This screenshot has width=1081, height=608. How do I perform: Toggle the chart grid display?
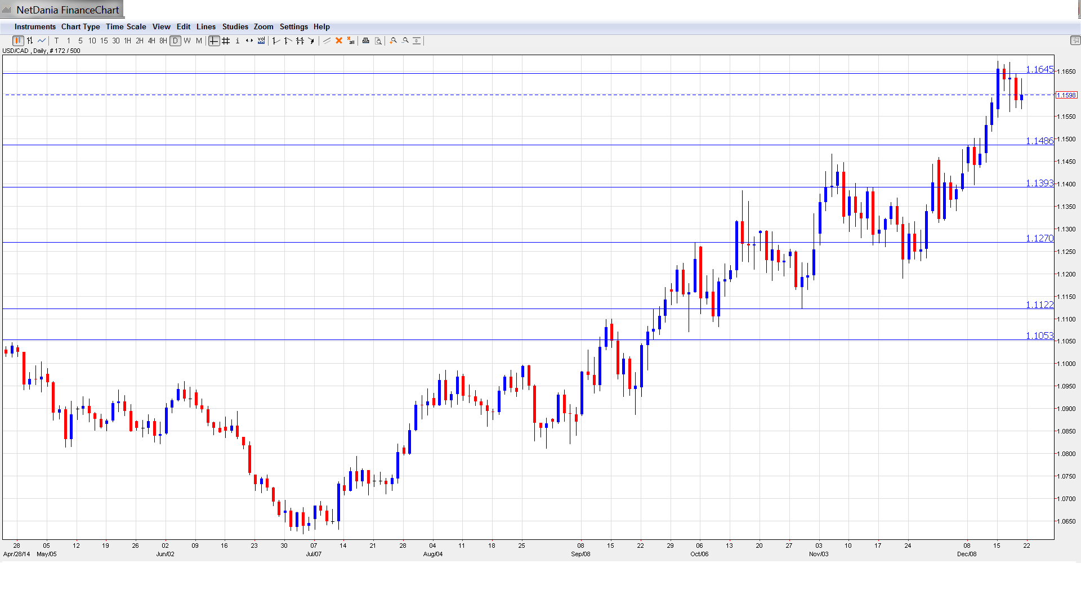point(226,41)
